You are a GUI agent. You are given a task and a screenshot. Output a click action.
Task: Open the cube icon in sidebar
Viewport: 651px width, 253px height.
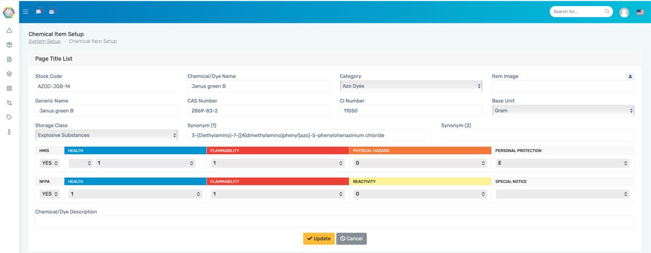pyautogui.click(x=9, y=45)
